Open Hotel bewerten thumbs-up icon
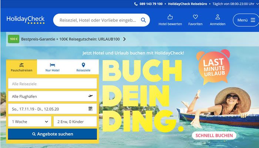259x148 pixels. tap(170, 17)
